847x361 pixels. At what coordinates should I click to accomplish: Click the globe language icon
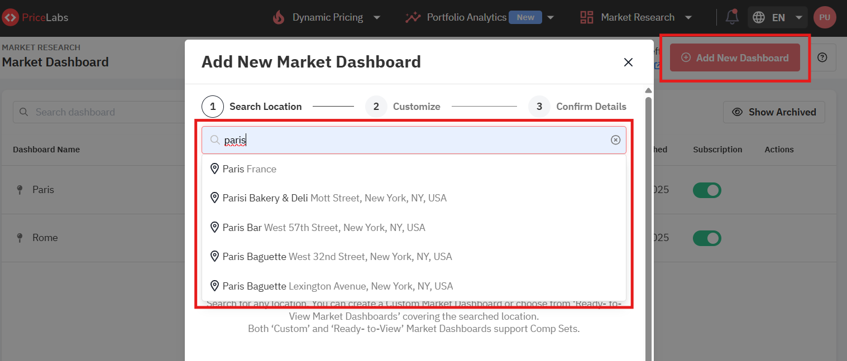tap(759, 17)
